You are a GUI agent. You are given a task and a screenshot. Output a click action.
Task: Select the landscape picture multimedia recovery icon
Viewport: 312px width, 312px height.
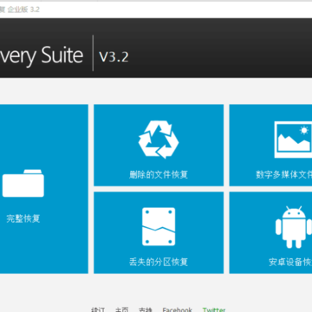tap(293, 140)
